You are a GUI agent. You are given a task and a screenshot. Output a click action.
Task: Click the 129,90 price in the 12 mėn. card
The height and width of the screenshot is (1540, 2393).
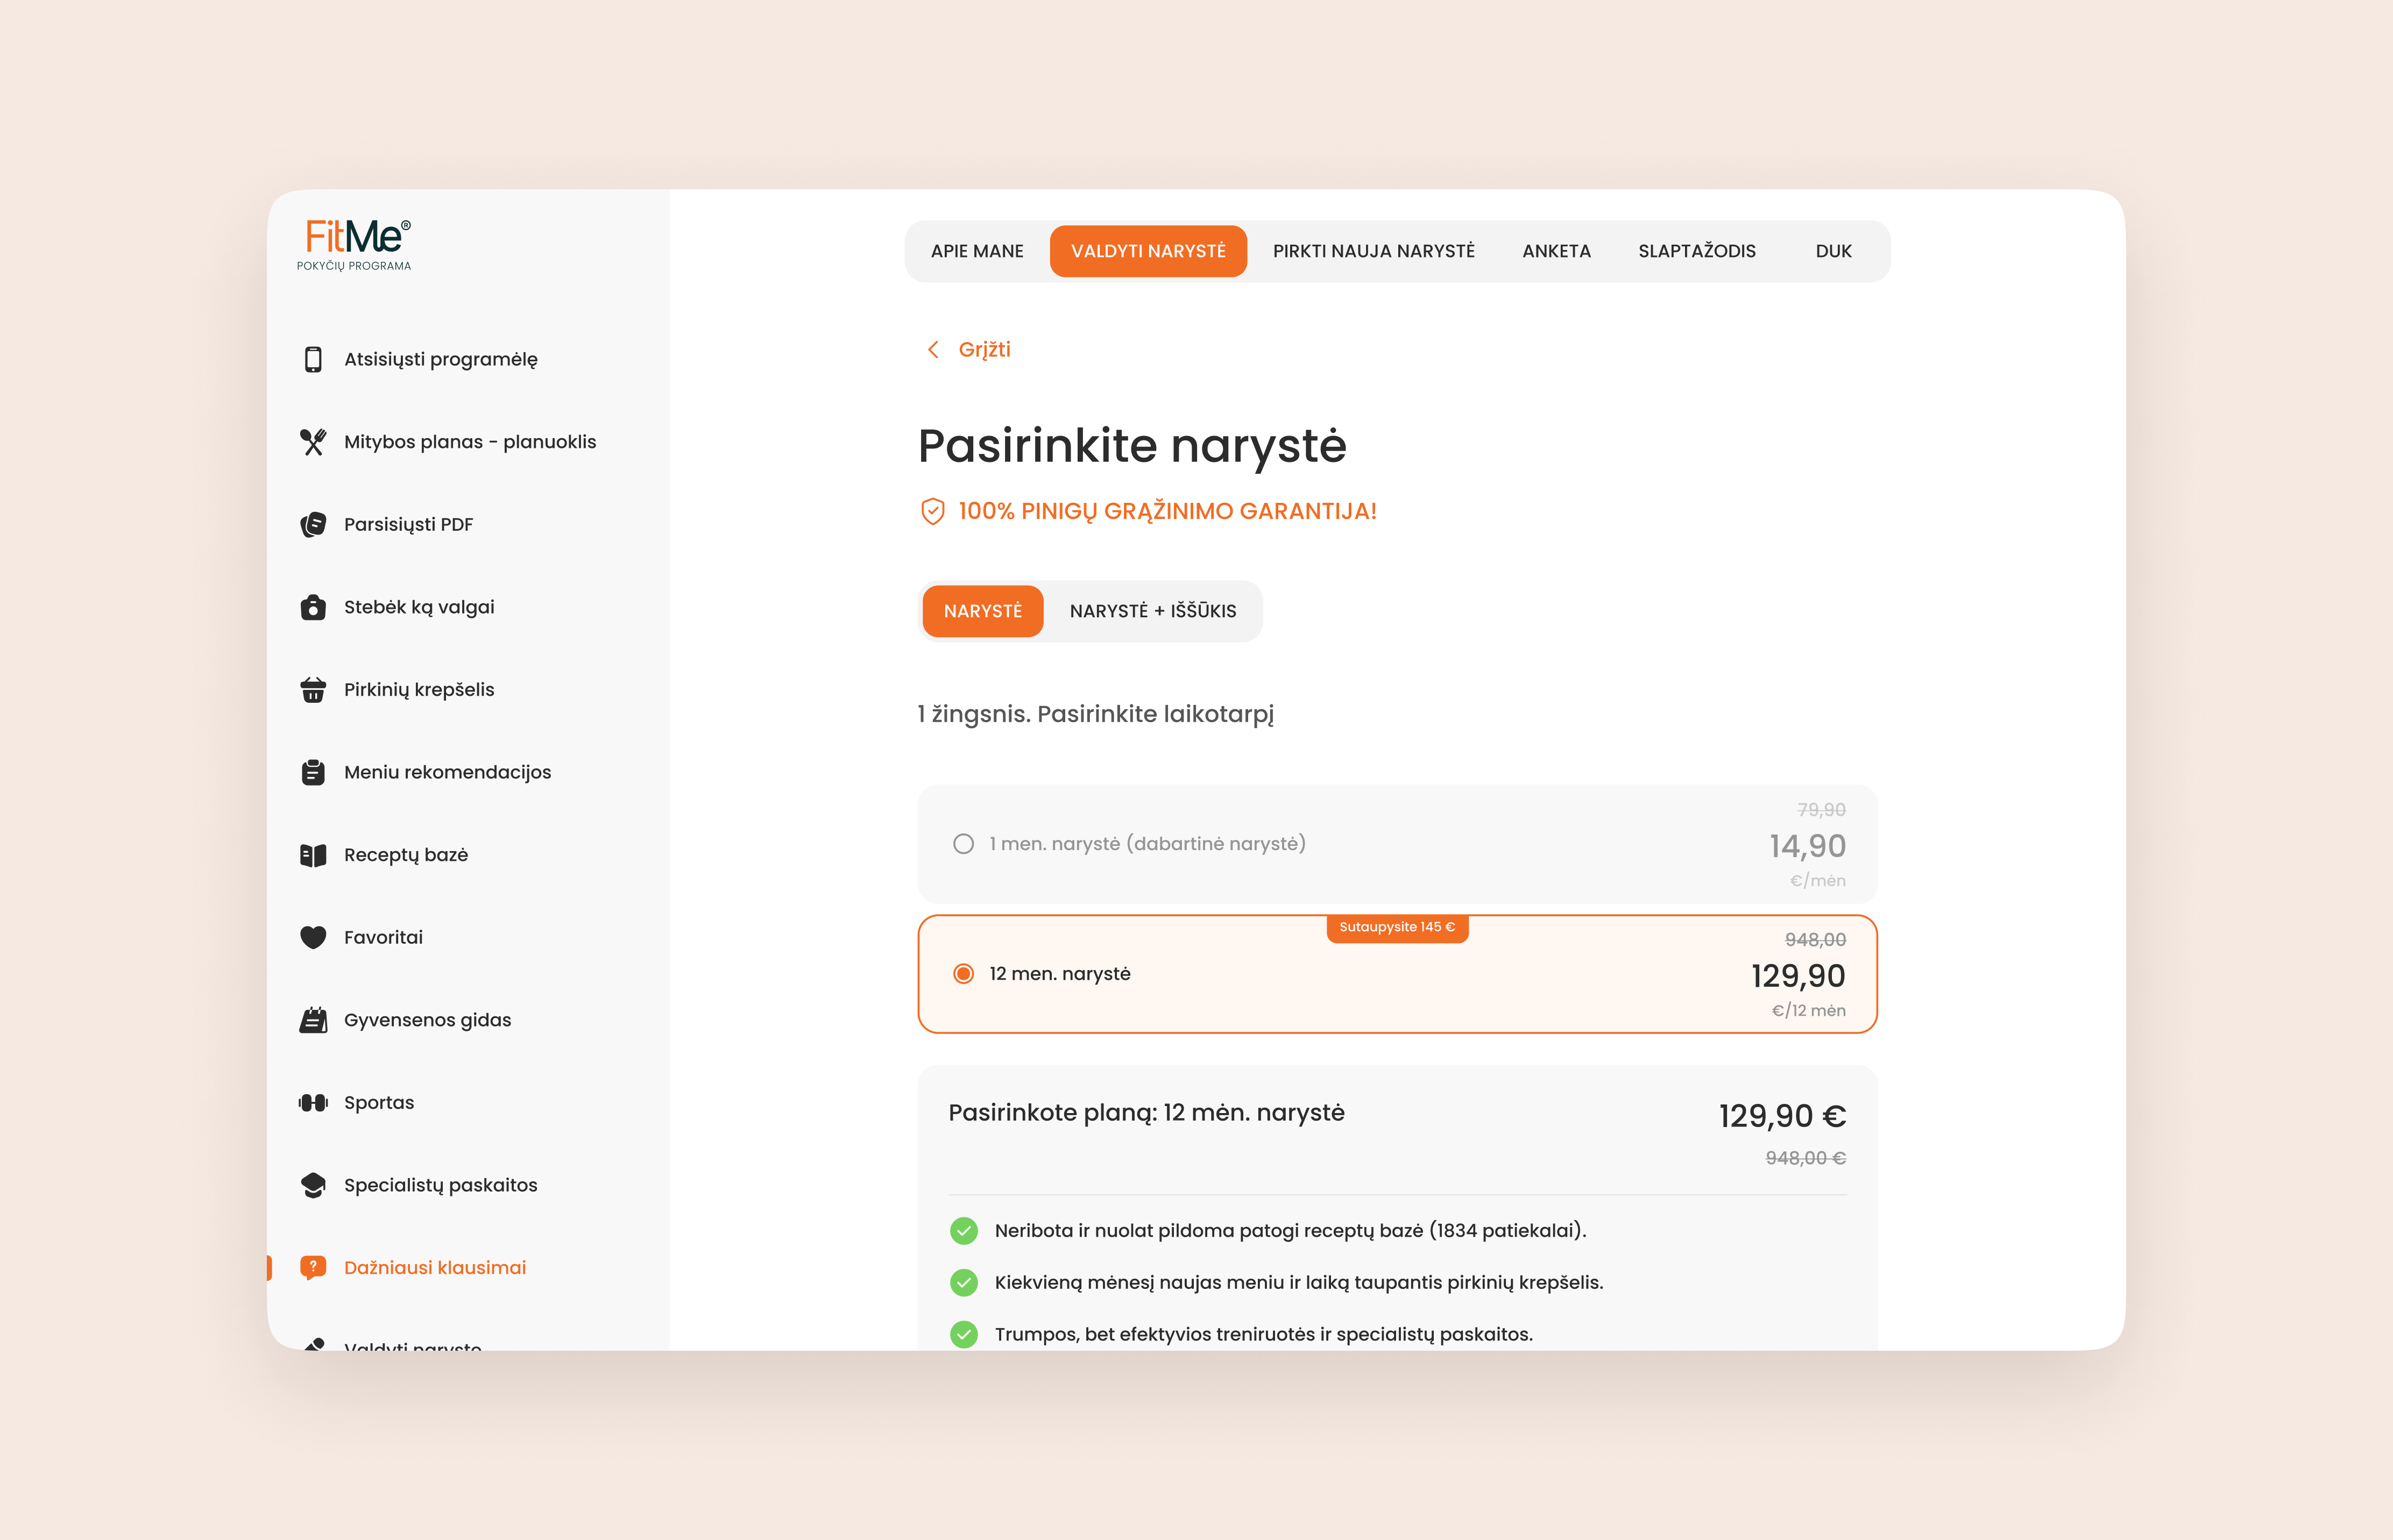click(1798, 976)
